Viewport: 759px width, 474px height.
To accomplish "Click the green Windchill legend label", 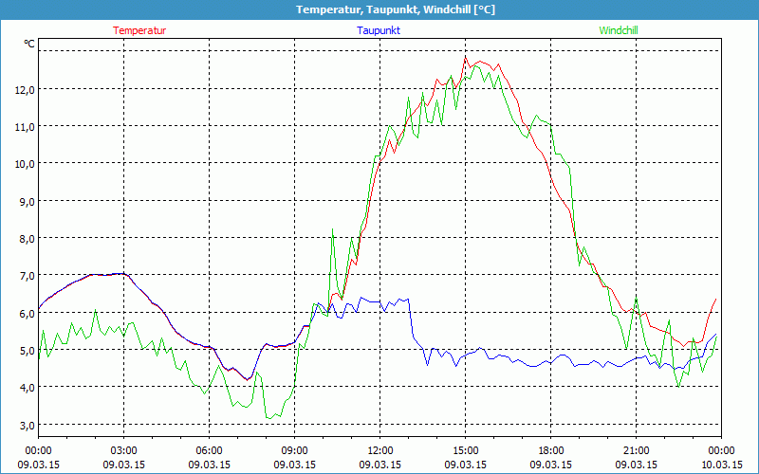I will click(x=619, y=30).
